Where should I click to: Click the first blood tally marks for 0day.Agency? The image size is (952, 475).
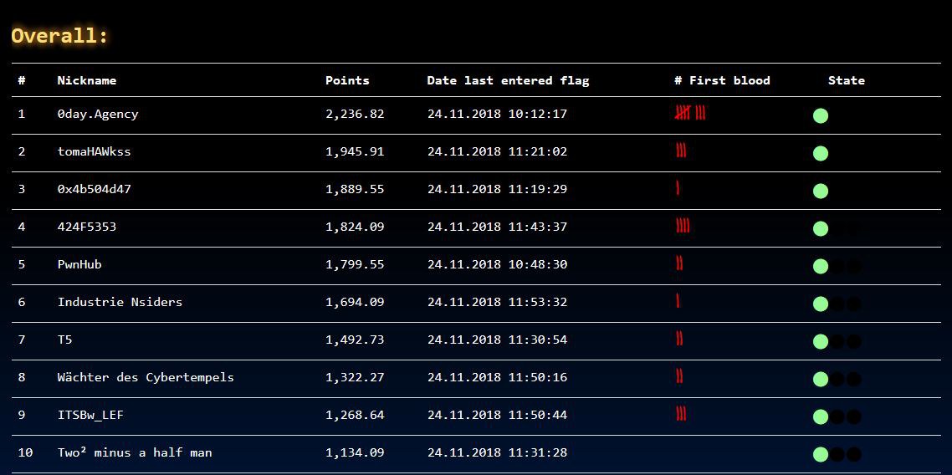(x=690, y=113)
